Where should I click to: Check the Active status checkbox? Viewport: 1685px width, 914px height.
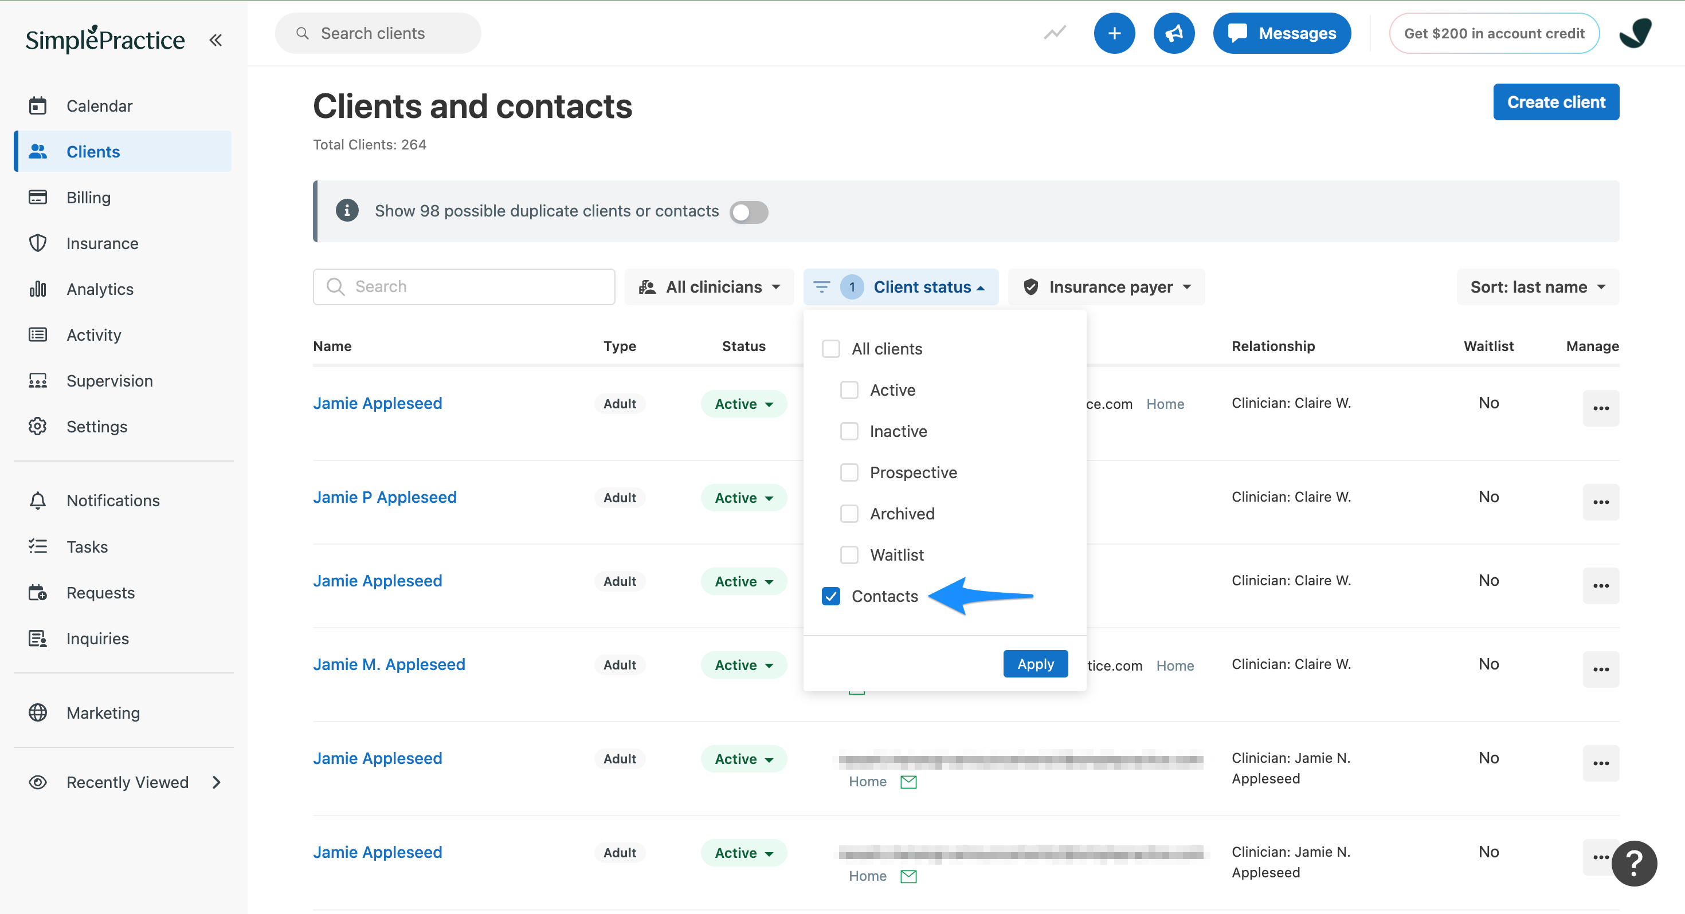point(849,389)
